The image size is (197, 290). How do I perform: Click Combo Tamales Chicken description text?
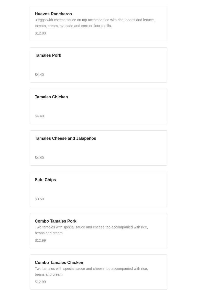pyautogui.click(x=91, y=271)
